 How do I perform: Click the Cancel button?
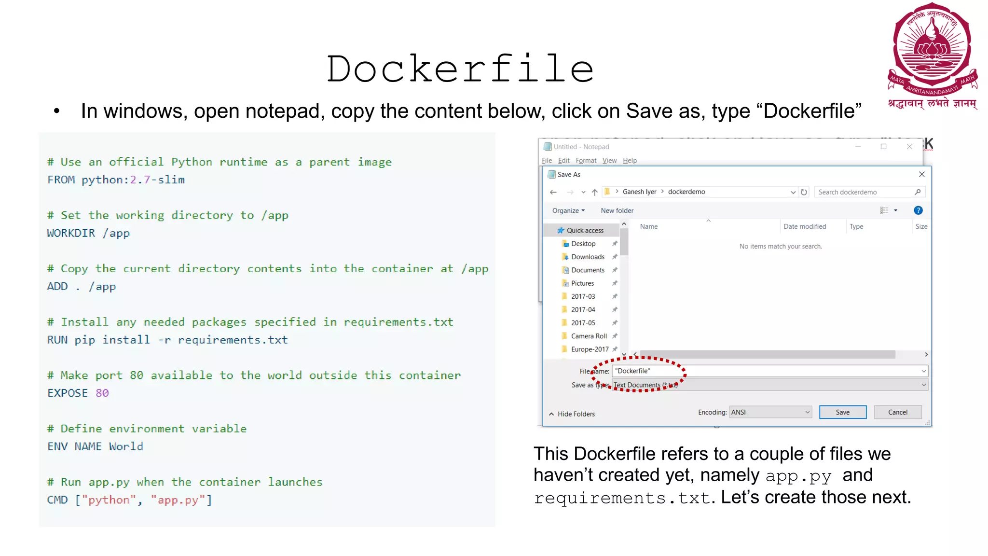(x=898, y=412)
